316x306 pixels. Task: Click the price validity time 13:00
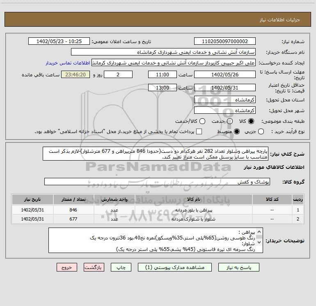tap(163, 87)
